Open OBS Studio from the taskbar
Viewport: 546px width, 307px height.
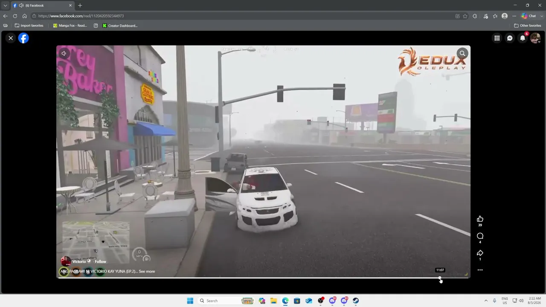tap(321, 301)
